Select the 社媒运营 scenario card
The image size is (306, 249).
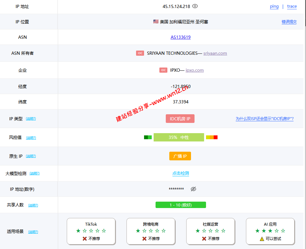210,231
